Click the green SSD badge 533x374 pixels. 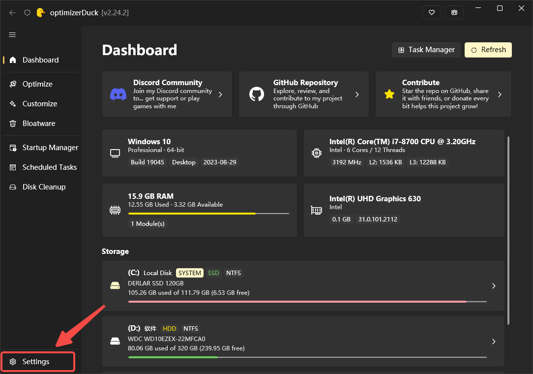point(213,273)
